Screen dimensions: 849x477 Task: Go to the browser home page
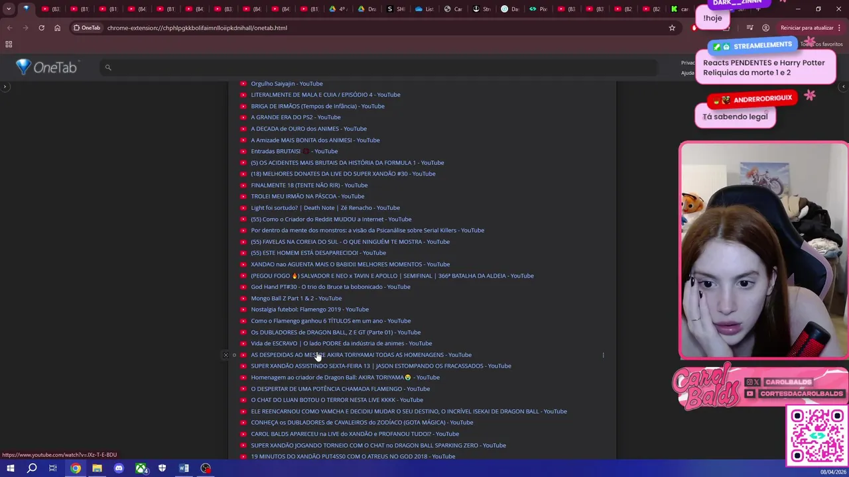coord(57,28)
